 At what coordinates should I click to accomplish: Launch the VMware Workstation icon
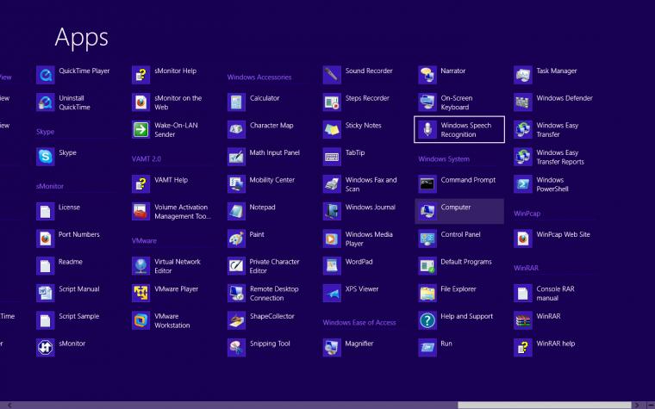click(x=140, y=320)
